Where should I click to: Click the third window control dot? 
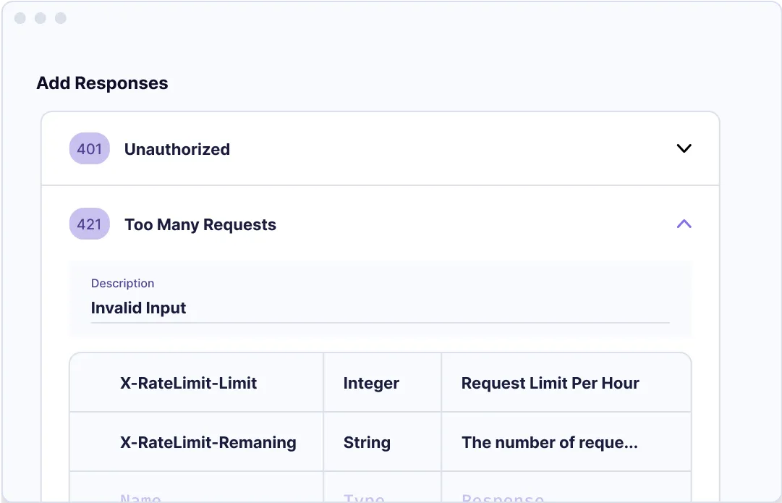[61, 18]
